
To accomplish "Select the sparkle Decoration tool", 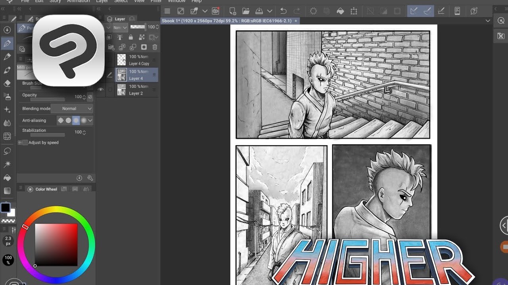I will click(x=7, y=110).
